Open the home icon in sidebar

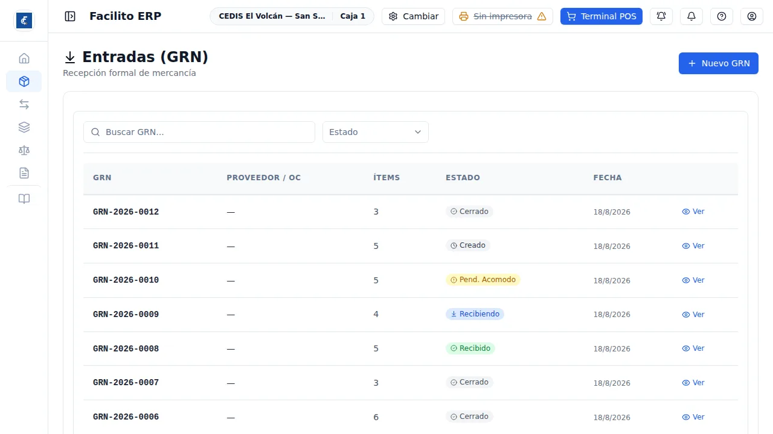pos(24,58)
